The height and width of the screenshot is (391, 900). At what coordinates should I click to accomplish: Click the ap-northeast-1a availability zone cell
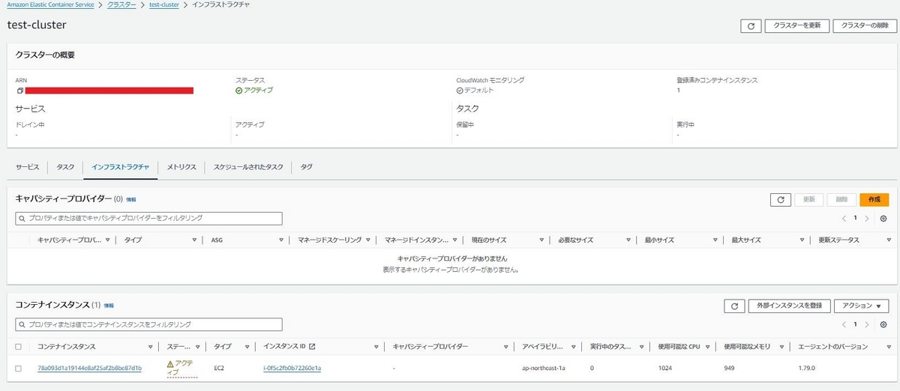coord(544,368)
